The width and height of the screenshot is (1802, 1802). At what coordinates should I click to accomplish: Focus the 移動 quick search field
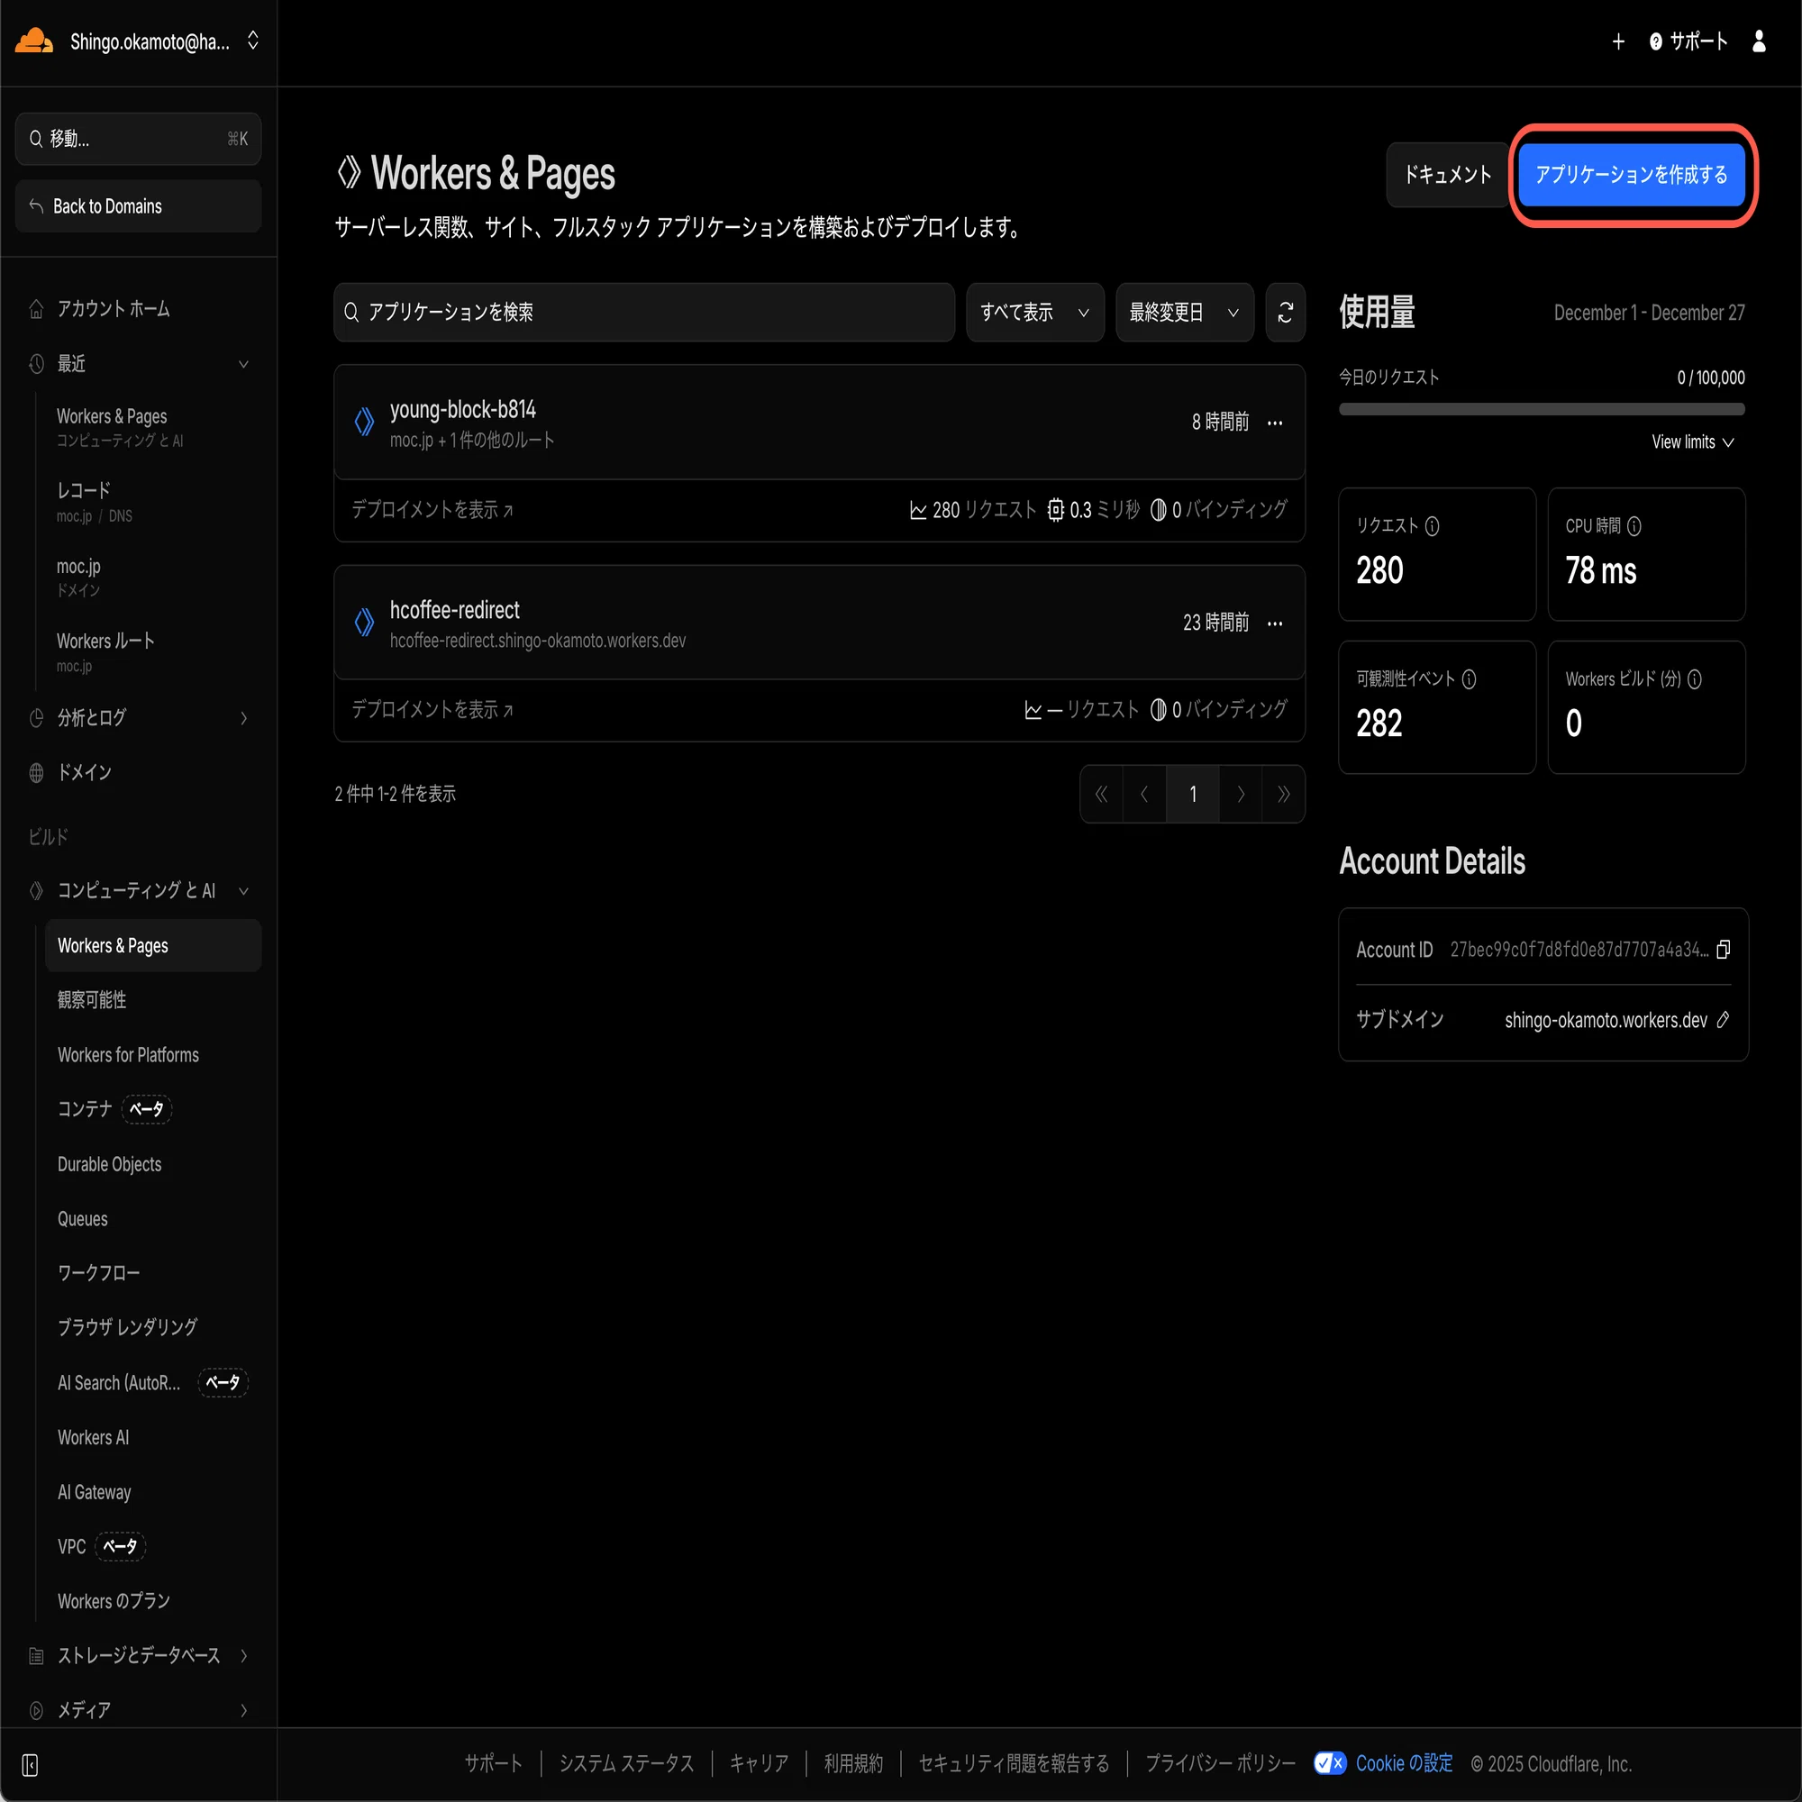[x=138, y=139]
